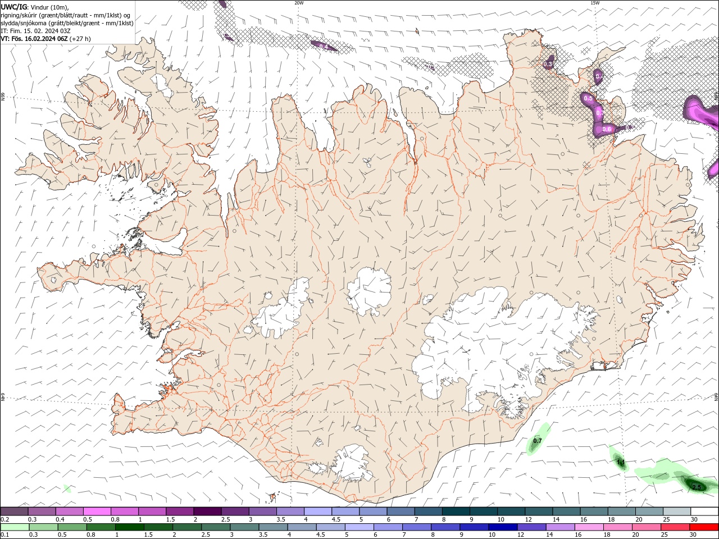Screen dimensions: 719x539
Task: Pick the white 30 swatch in the upper legend
Action: (x=705, y=511)
